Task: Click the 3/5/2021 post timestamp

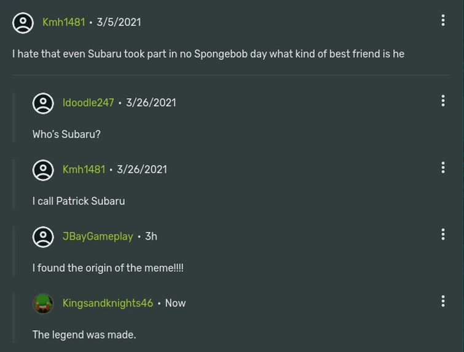Action: (119, 23)
